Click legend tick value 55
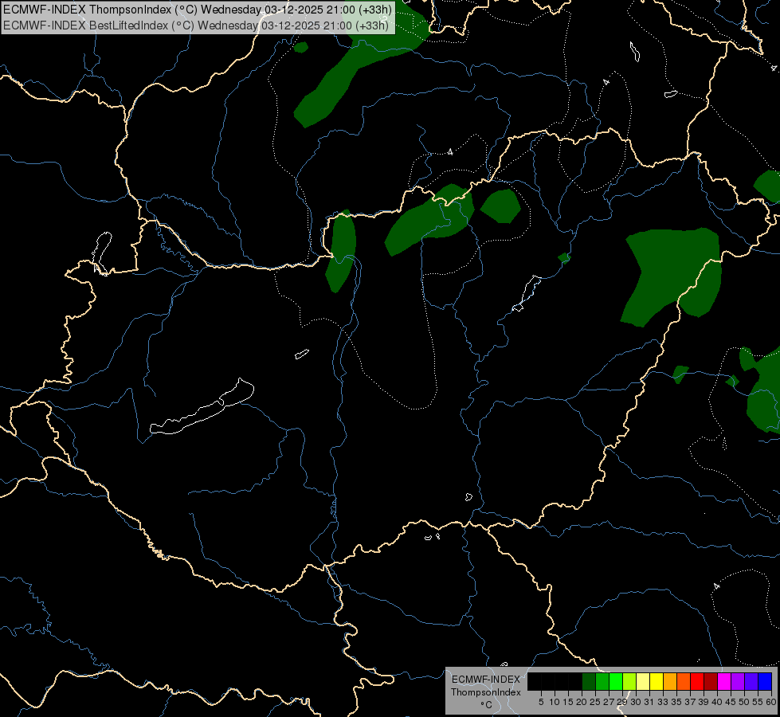Screen dimensions: 780x717 [x=758, y=702]
